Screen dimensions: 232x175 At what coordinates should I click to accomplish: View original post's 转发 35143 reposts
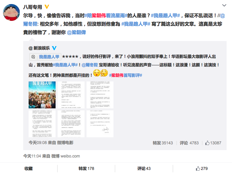point(163,143)
